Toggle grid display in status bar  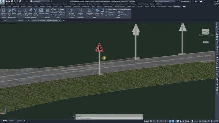click(x=151, y=121)
